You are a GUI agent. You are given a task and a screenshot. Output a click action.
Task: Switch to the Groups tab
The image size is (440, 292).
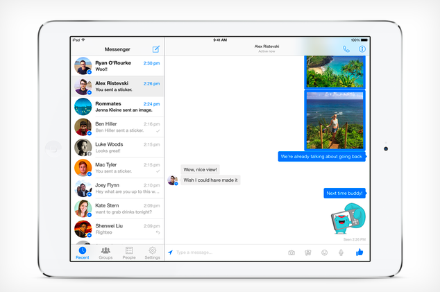[x=105, y=252]
